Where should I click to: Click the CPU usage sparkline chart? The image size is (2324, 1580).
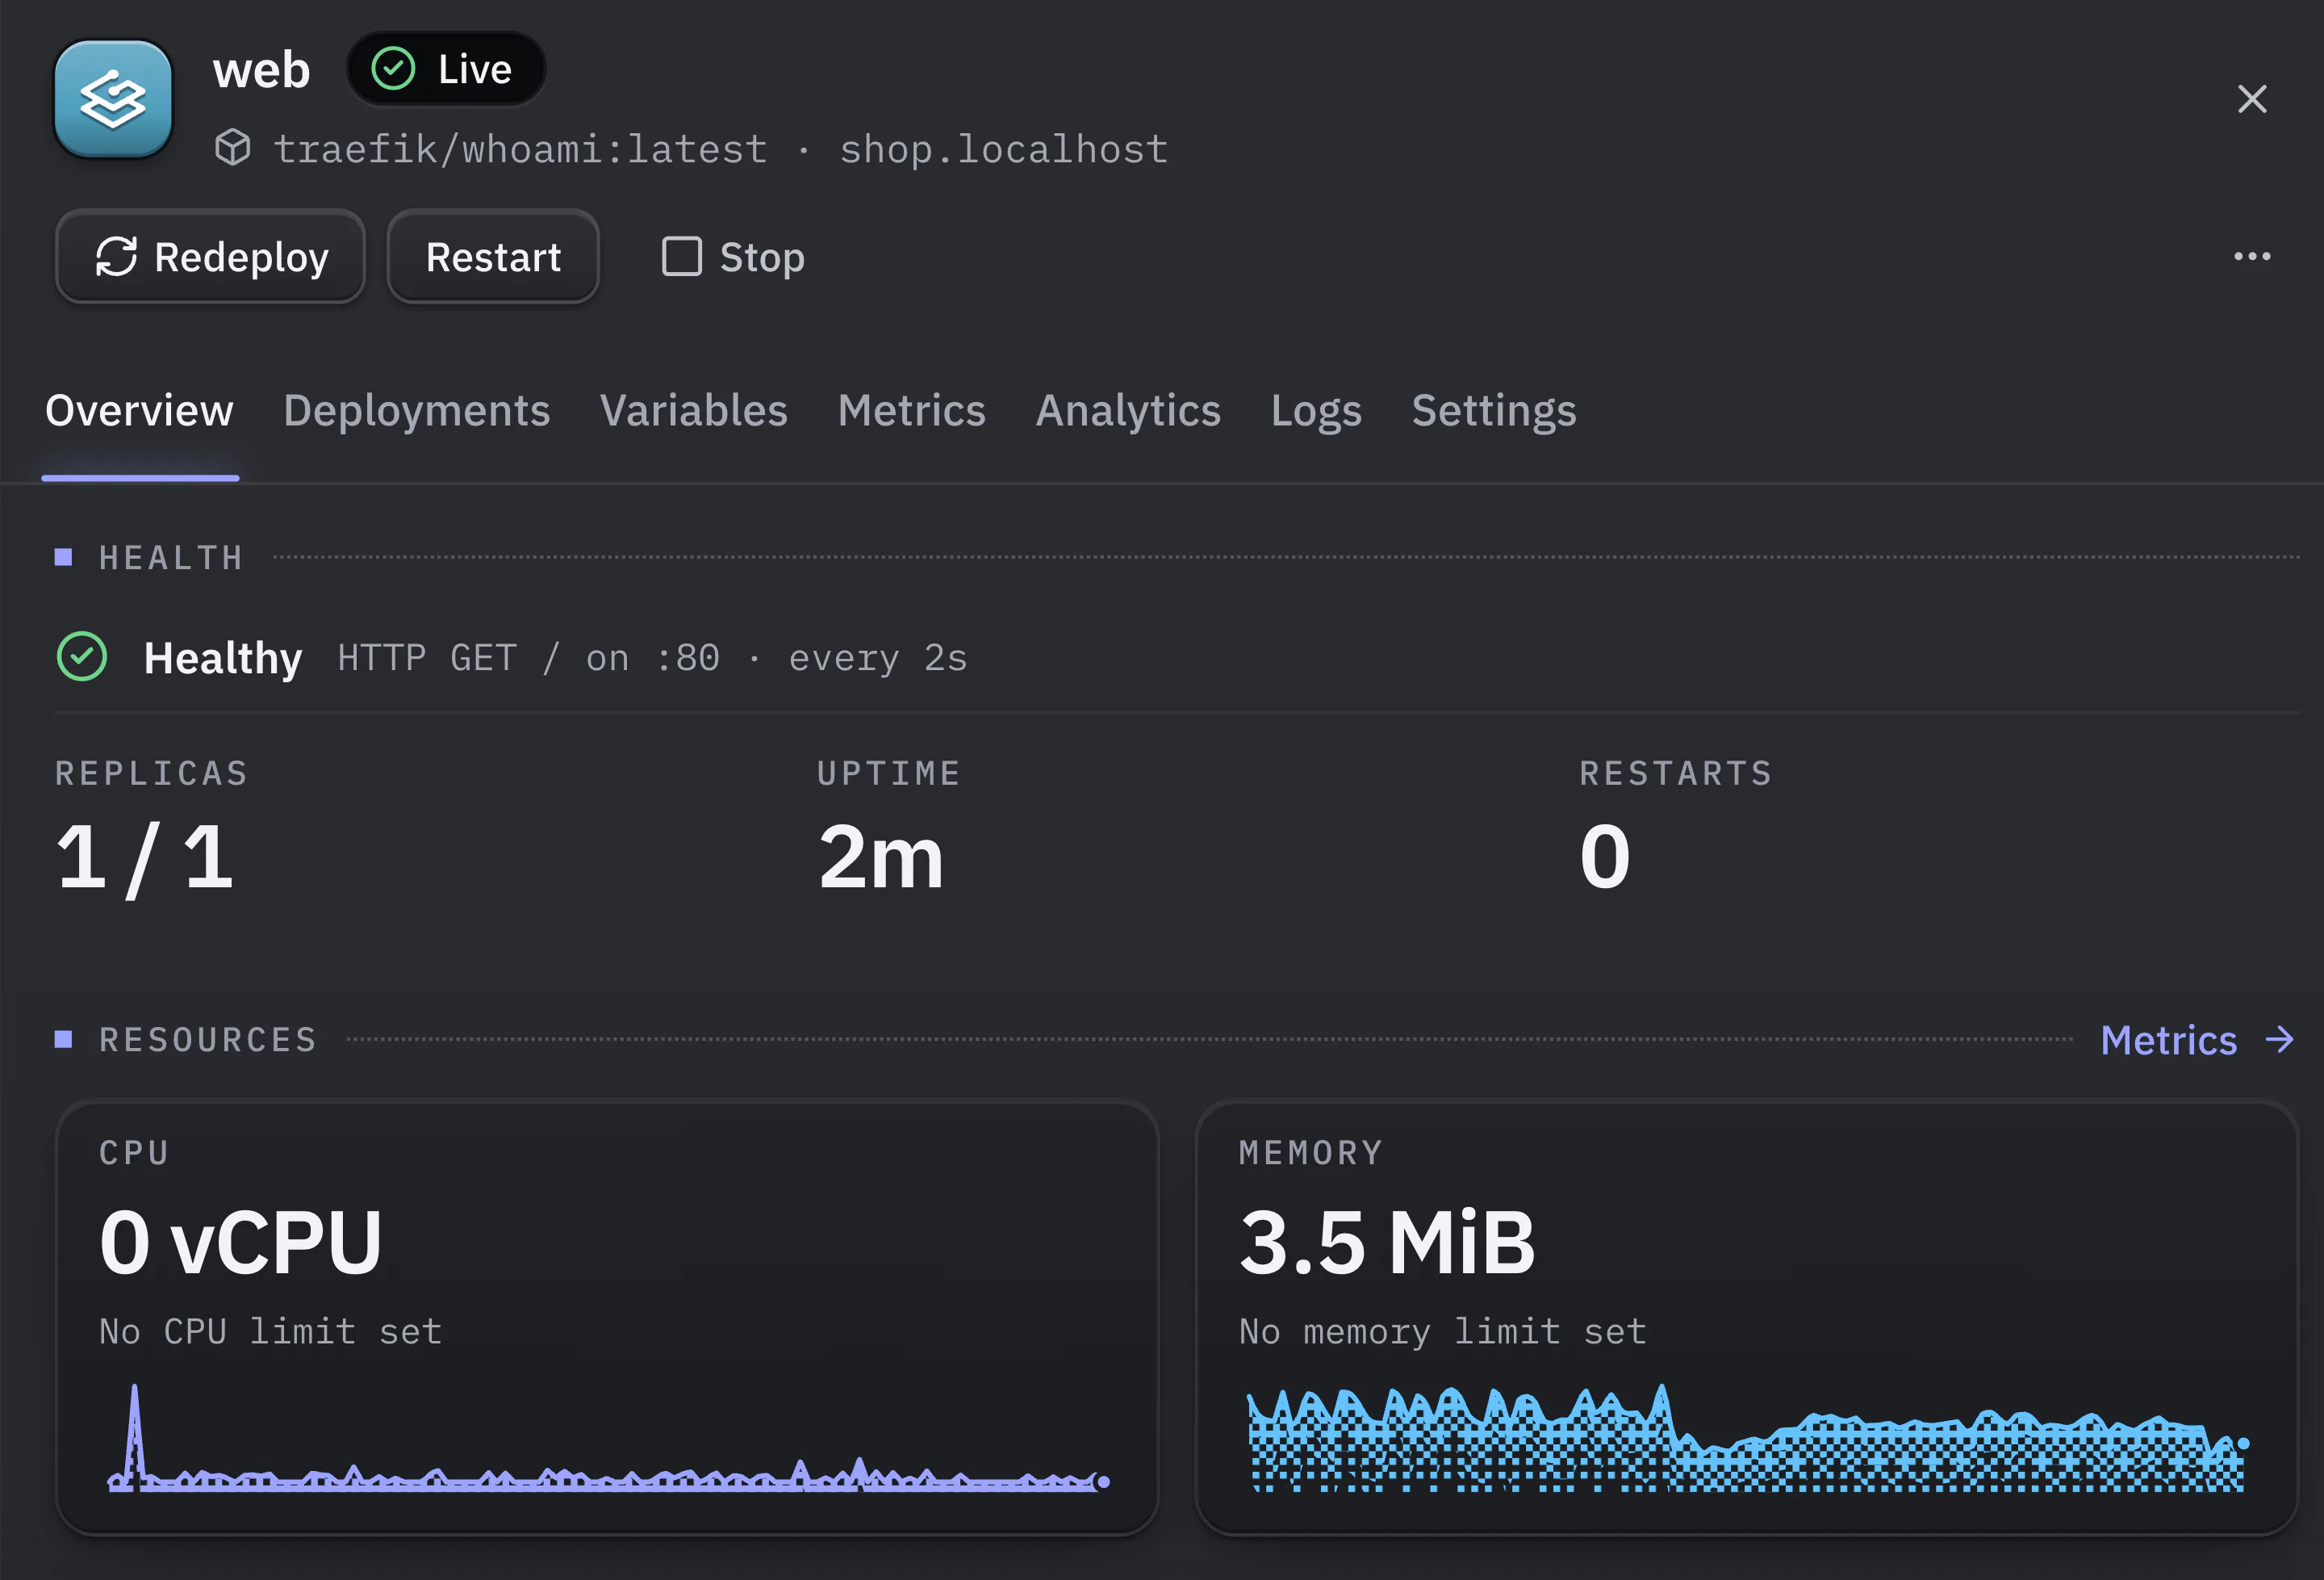point(608,1438)
